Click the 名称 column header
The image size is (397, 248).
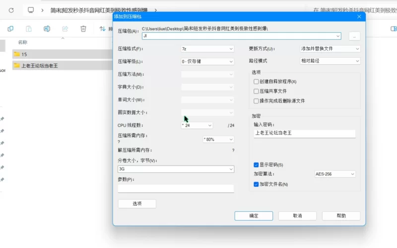tap(22, 42)
